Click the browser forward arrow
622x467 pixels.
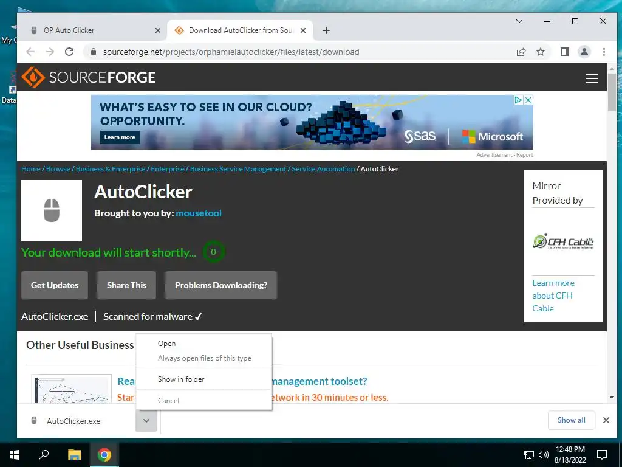tap(50, 52)
